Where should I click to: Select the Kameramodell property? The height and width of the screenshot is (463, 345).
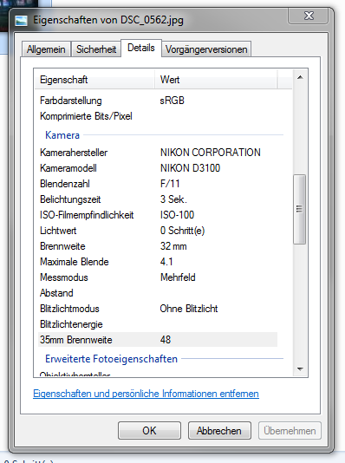coord(68,168)
